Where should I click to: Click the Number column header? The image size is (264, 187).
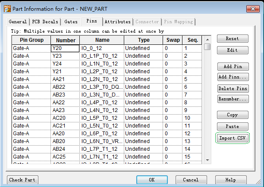click(65, 40)
